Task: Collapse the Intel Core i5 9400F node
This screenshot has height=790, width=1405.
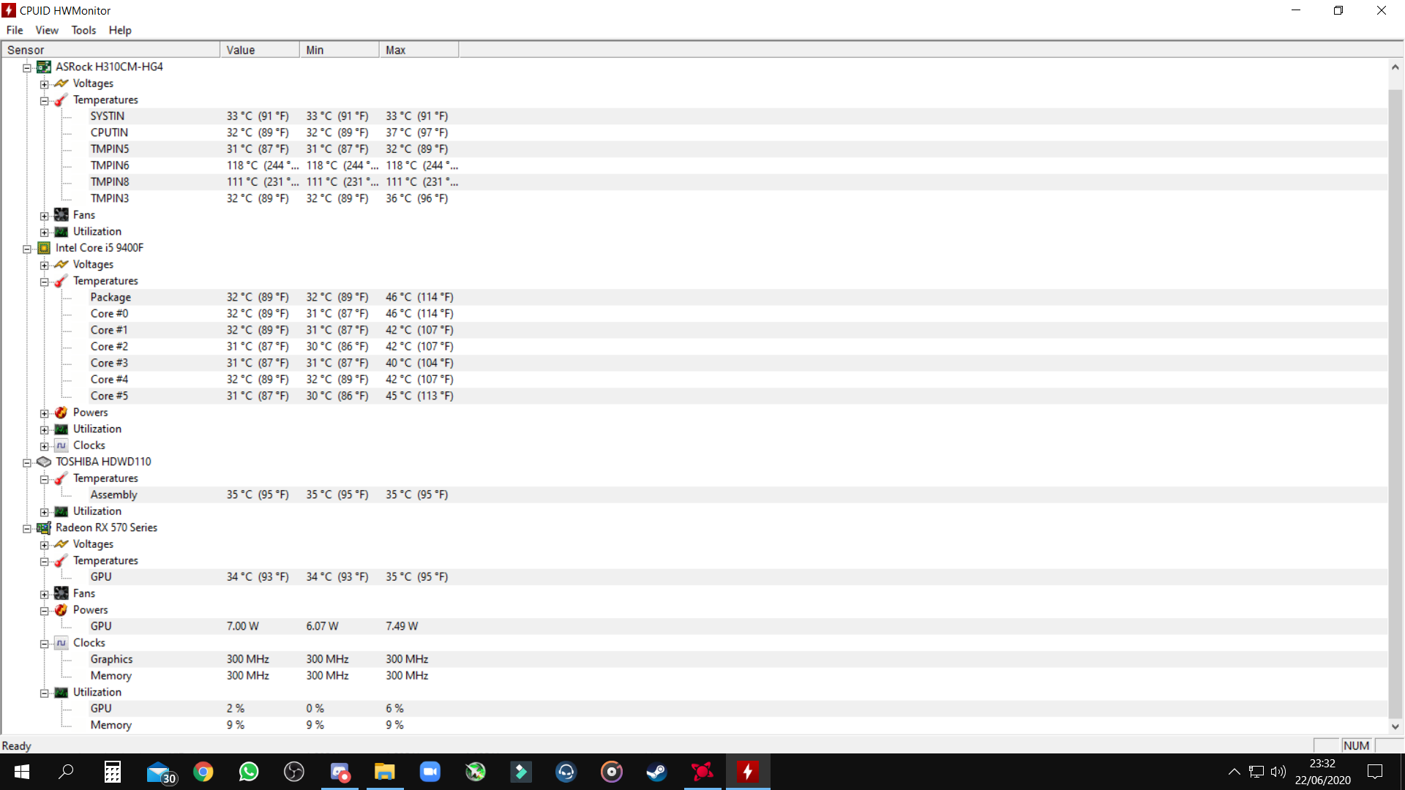Action: point(27,249)
